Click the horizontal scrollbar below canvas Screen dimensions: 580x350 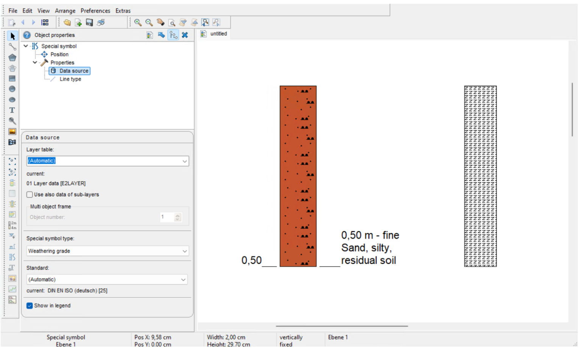pos(341,326)
